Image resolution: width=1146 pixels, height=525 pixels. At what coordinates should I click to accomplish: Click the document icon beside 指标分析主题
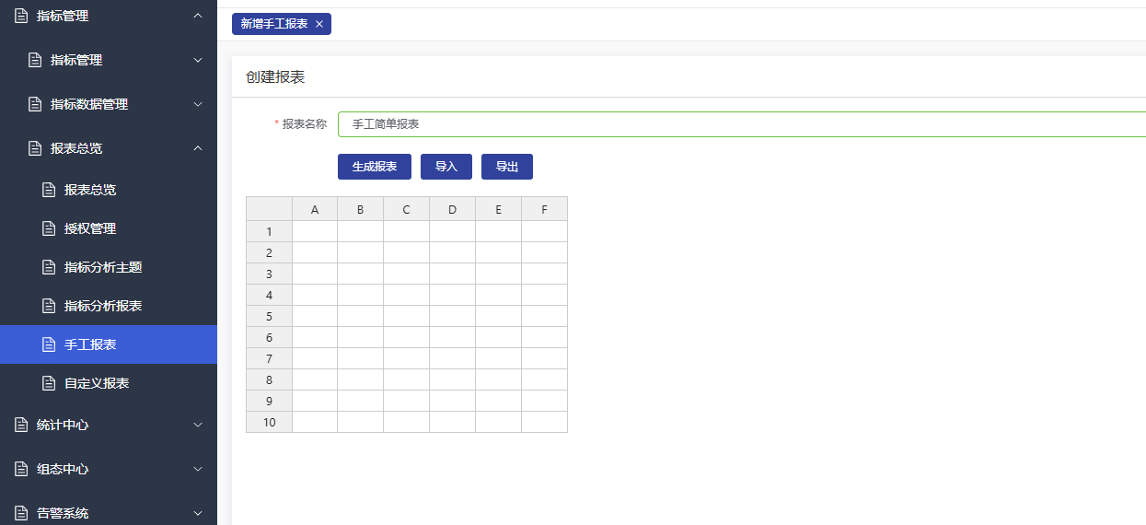(49, 267)
